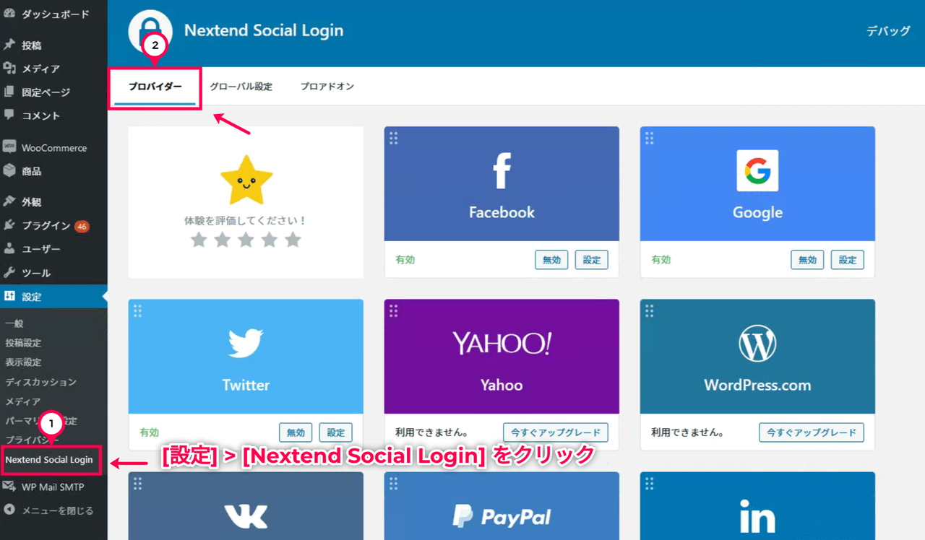This screenshot has height=540, width=925.
Task: Click the Dashboard gauge icon in sidebar
Action: (9, 14)
